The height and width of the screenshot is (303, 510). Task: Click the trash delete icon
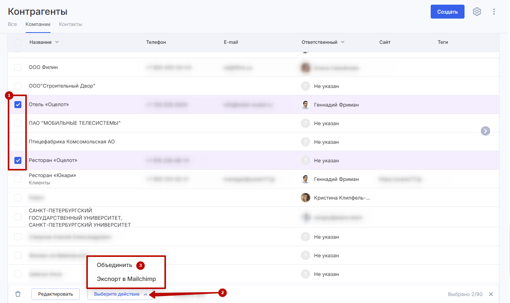tap(18, 294)
